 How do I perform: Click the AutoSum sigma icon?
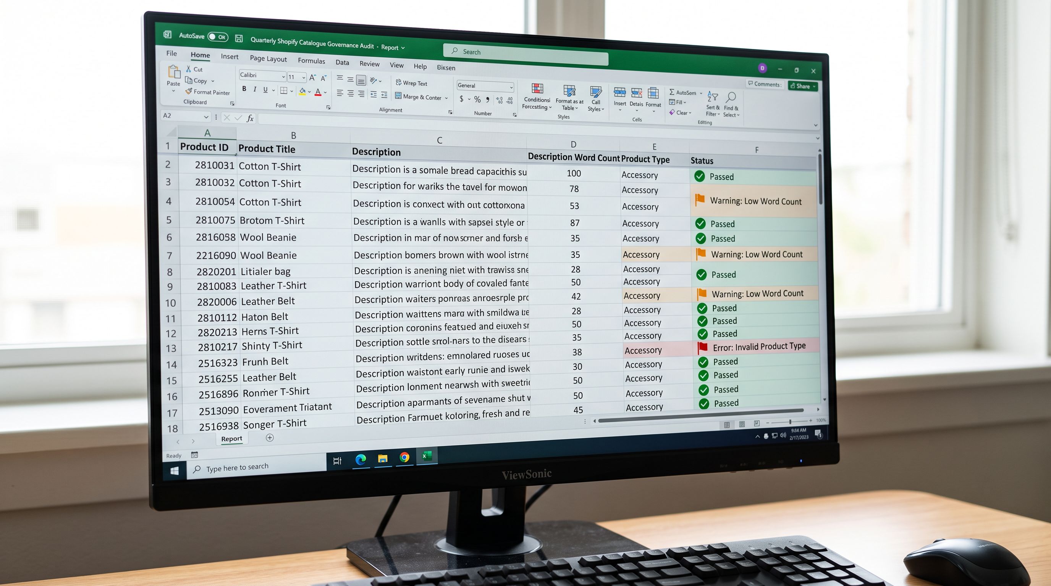[671, 92]
